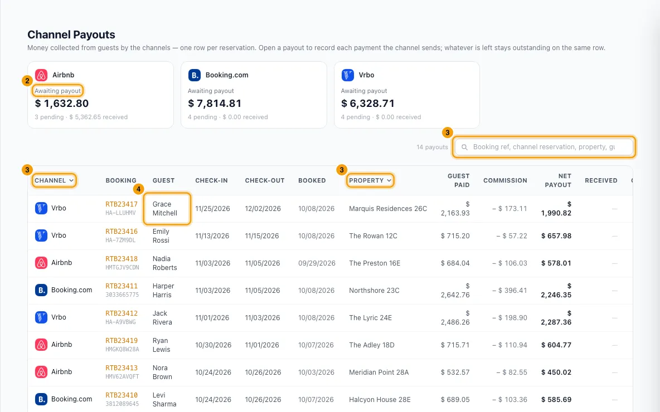Open booking RTB23411

[122, 286]
